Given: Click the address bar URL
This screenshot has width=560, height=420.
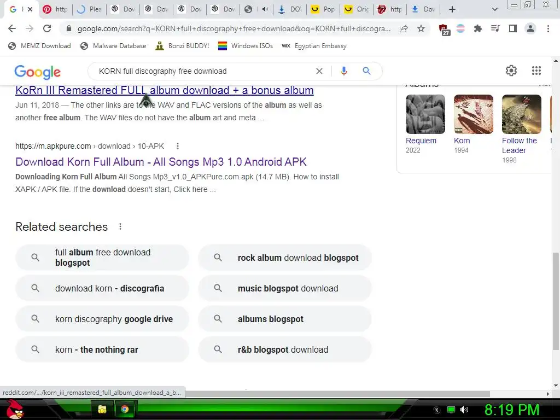Looking at the screenshot, I should tap(234, 28).
